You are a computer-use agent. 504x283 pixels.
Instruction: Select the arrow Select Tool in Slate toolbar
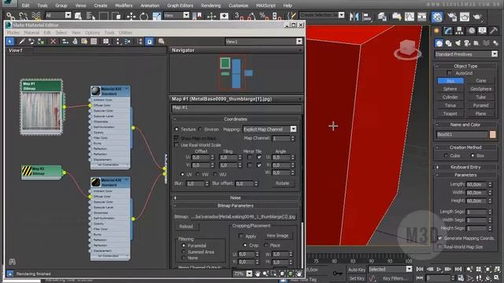pyautogui.click(x=10, y=42)
